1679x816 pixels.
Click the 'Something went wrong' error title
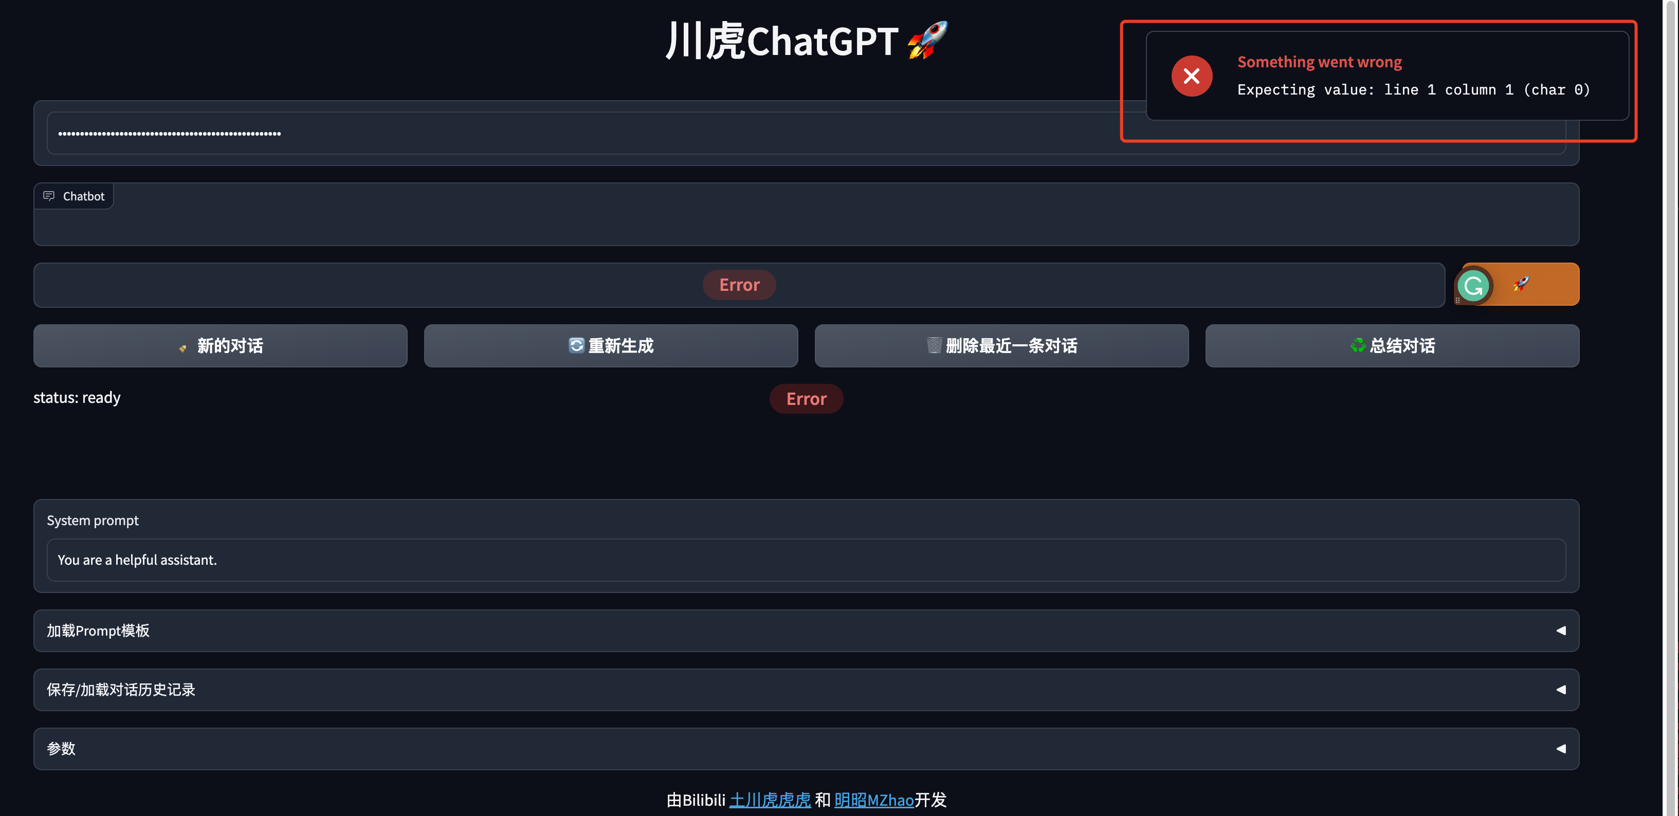[x=1319, y=62]
